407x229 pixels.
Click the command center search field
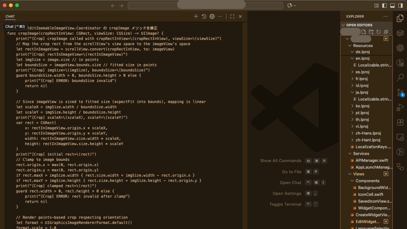(x=205, y=5)
